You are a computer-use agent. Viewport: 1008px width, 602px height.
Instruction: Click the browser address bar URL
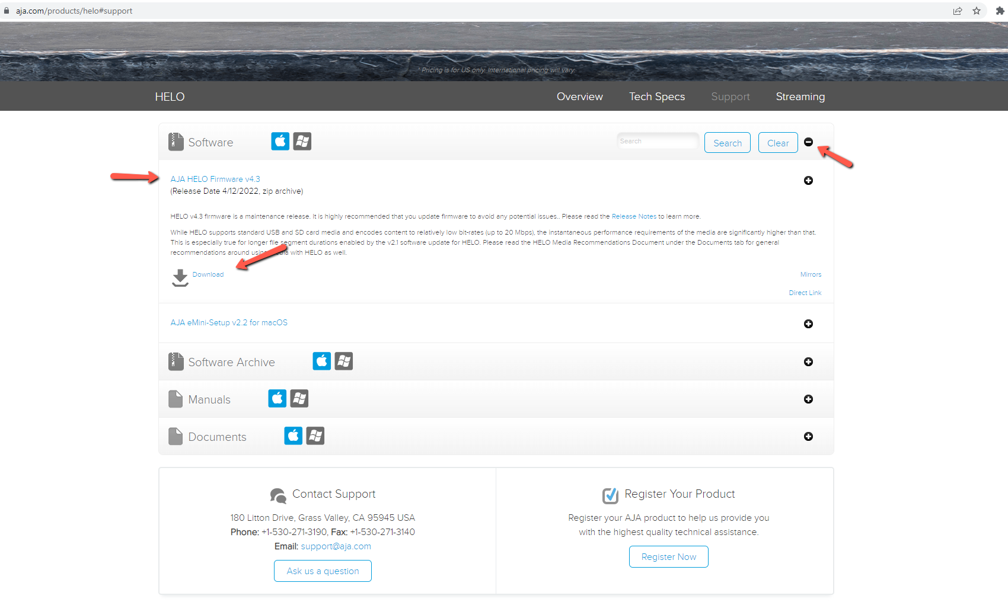74,11
